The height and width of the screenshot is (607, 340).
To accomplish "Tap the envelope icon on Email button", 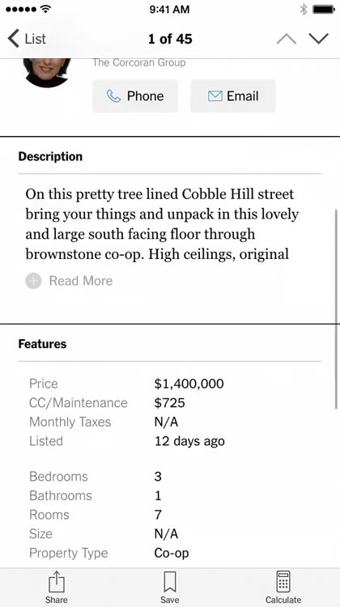I will [x=215, y=96].
